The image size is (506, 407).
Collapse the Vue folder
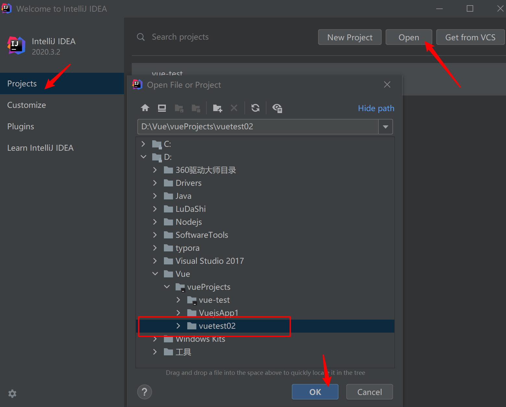pos(155,273)
